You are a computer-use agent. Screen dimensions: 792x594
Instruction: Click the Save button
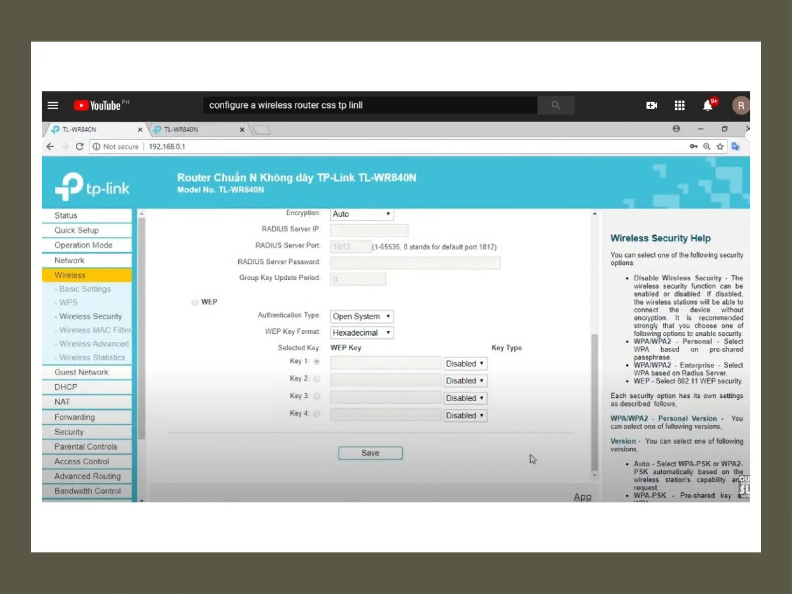tap(370, 453)
